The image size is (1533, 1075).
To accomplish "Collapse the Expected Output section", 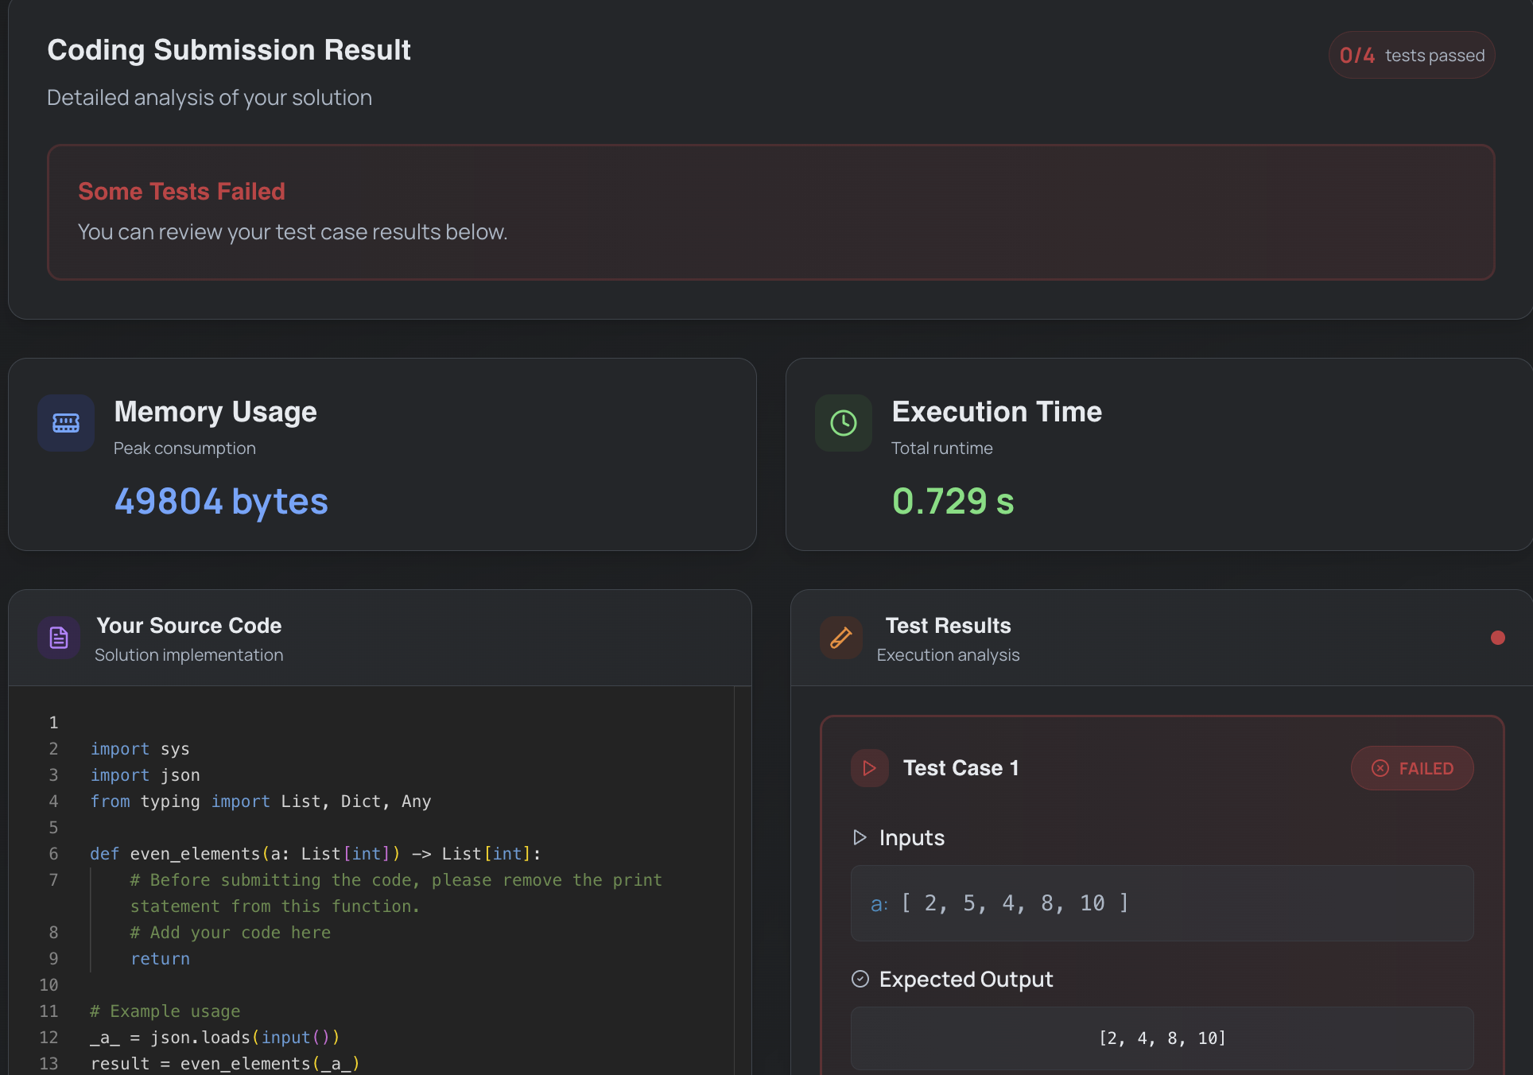I will (x=965, y=979).
